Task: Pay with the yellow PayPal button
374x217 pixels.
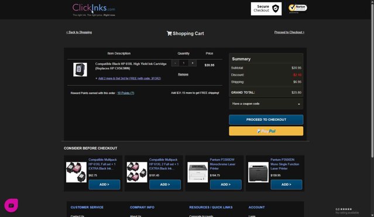Action: click(266, 131)
